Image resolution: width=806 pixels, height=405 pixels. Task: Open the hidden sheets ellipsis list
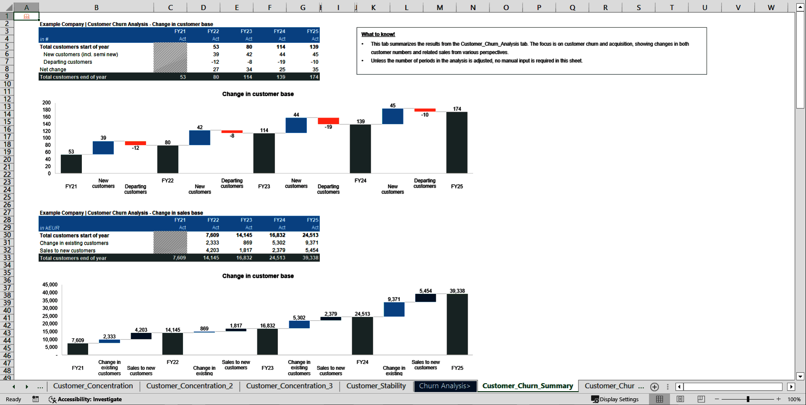40,387
